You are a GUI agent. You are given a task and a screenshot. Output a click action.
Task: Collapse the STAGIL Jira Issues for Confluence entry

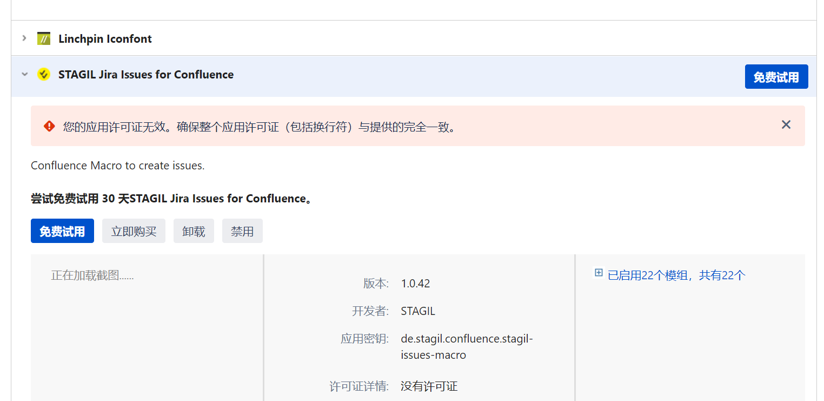(x=24, y=74)
